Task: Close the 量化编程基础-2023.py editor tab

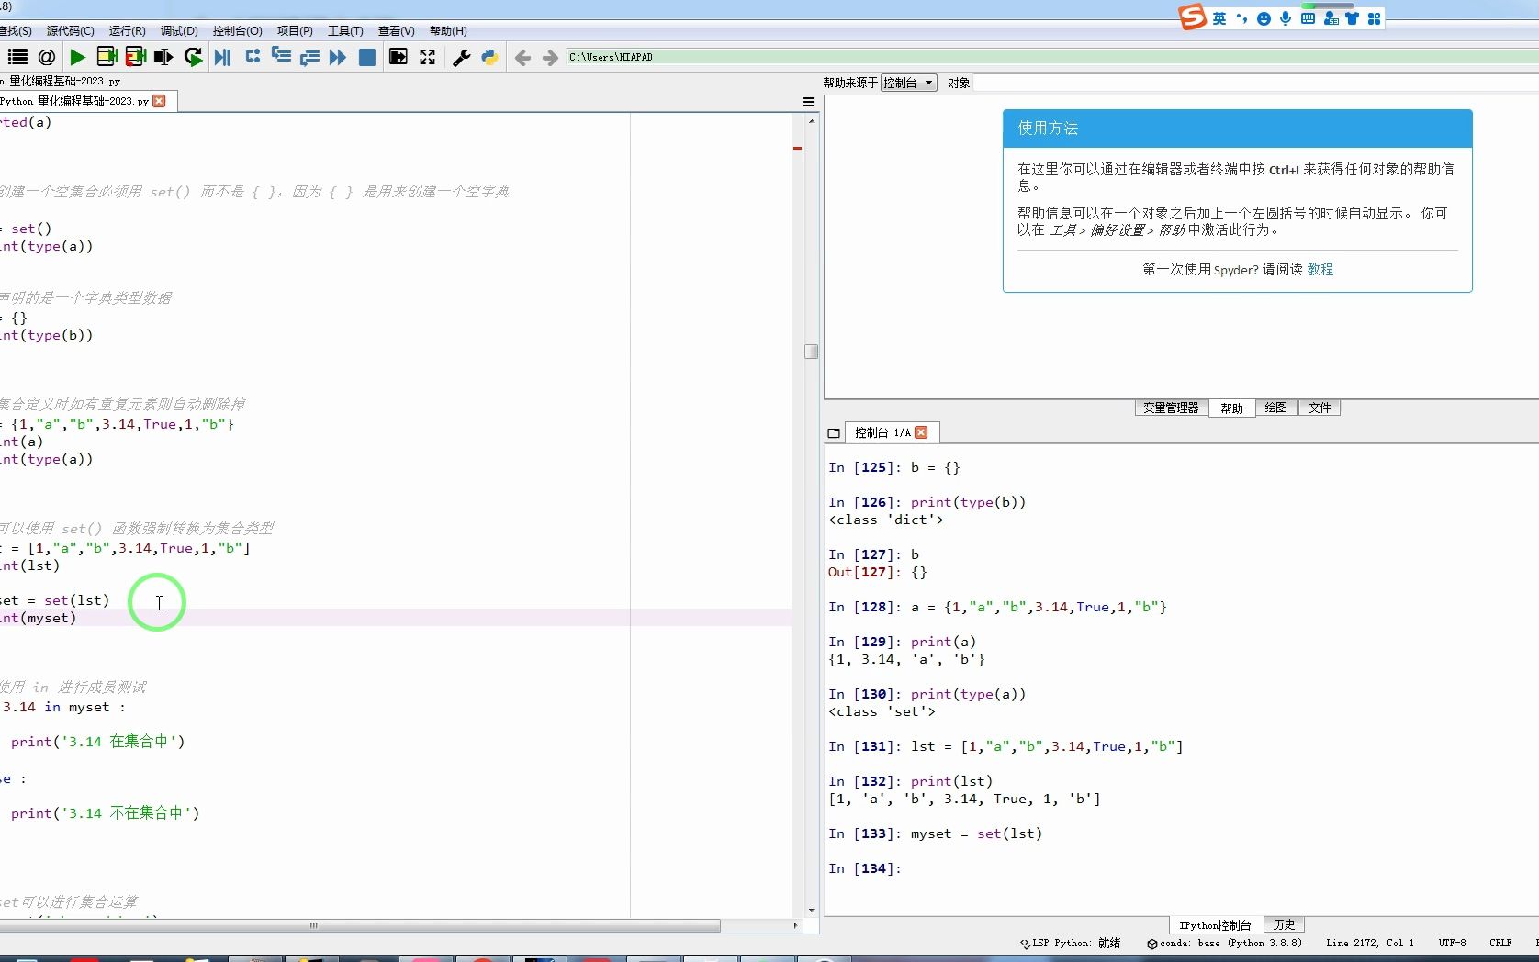Action: 159,101
